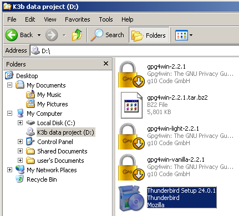
Task: Click the gpg4win-2.2.1.tar.bz2 file name
Action: pyautogui.click(x=177, y=97)
